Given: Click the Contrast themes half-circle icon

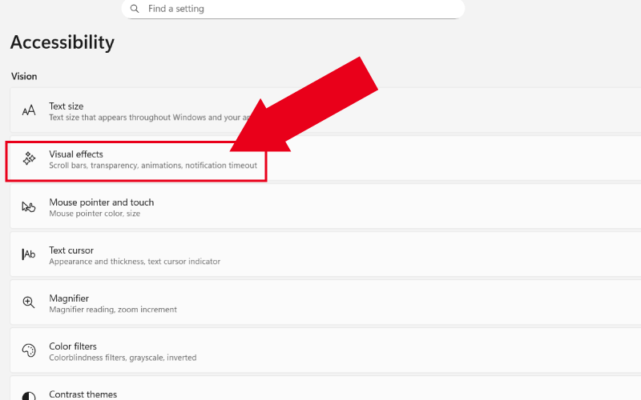Looking at the screenshot, I should click(29, 395).
